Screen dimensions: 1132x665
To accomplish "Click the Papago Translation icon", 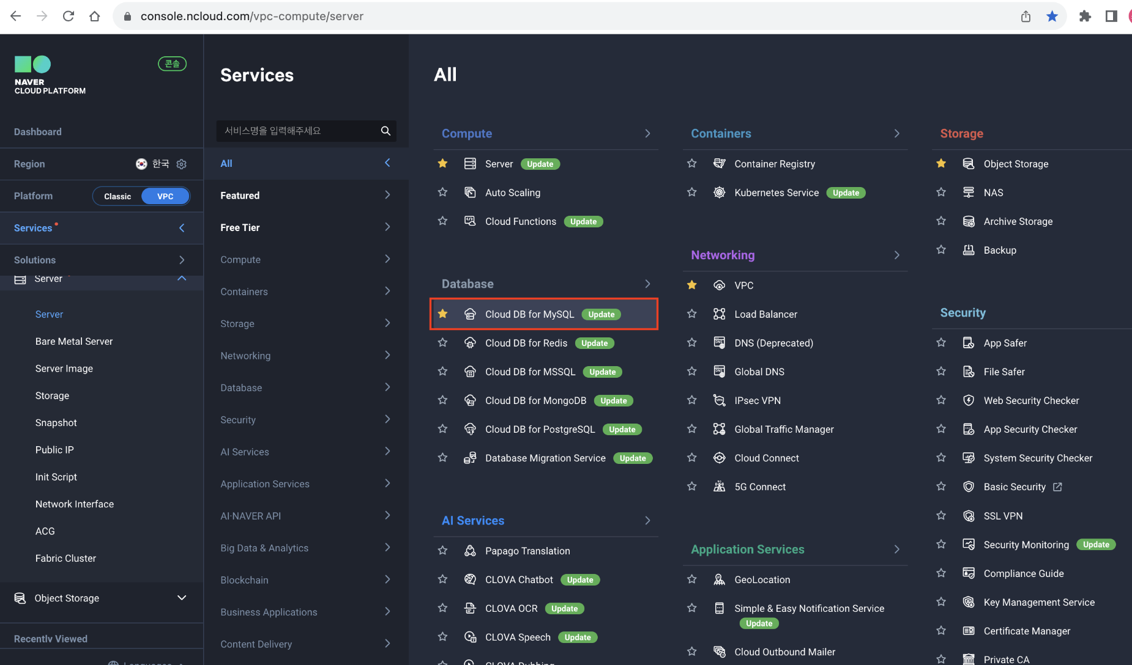I will [470, 551].
